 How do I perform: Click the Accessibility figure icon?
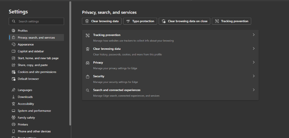coord(13,104)
